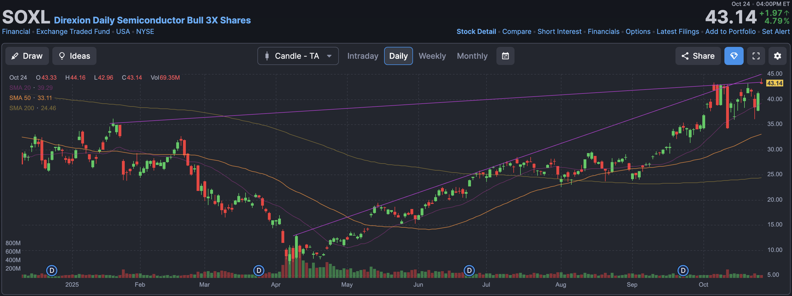Screen dimensions: 792x296
Task: Click the Jul label on time axis
Action: pyautogui.click(x=486, y=285)
